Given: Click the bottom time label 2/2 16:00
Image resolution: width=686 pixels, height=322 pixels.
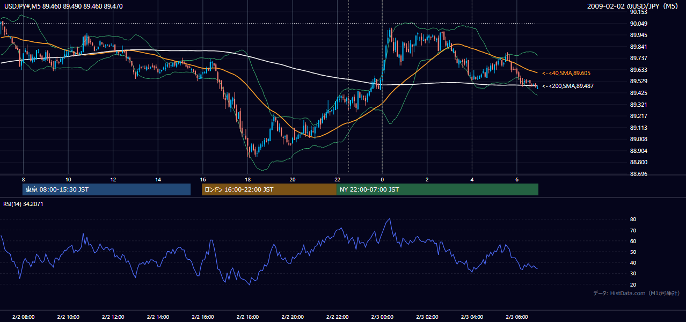Looking at the screenshot, I should pyautogui.click(x=202, y=317).
